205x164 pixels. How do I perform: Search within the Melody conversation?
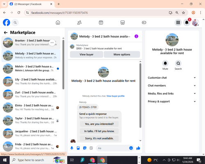pyautogui.click(x=178, y=63)
